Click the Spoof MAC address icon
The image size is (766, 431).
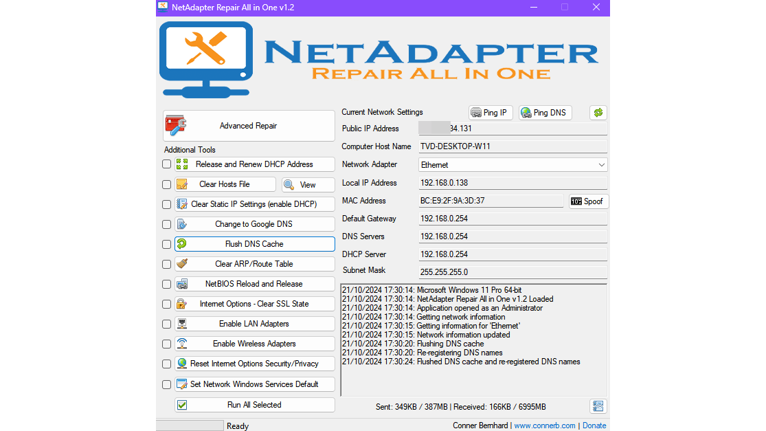click(576, 201)
